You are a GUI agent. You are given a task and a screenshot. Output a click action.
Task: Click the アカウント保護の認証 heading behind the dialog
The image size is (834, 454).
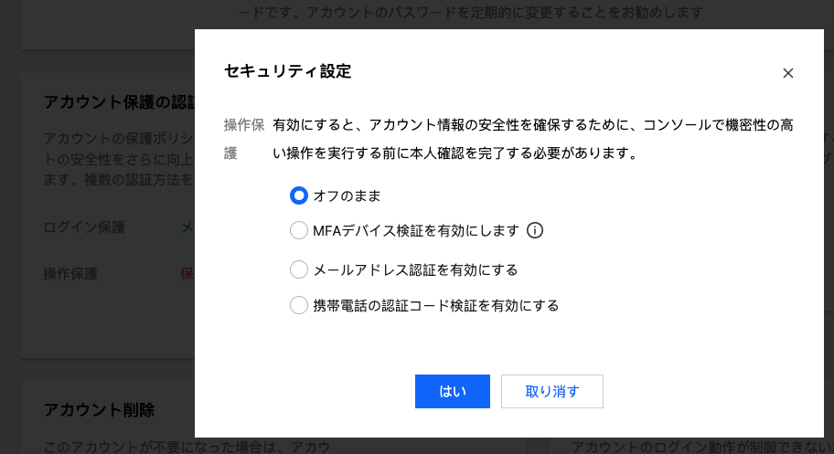pos(119,102)
